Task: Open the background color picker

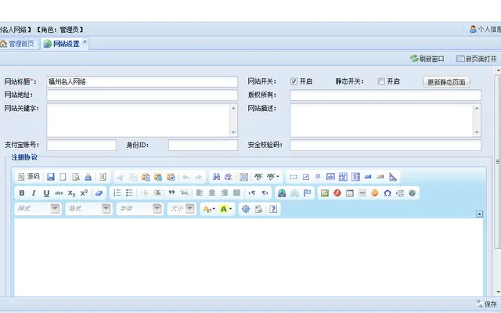Action: pyautogui.click(x=225, y=209)
